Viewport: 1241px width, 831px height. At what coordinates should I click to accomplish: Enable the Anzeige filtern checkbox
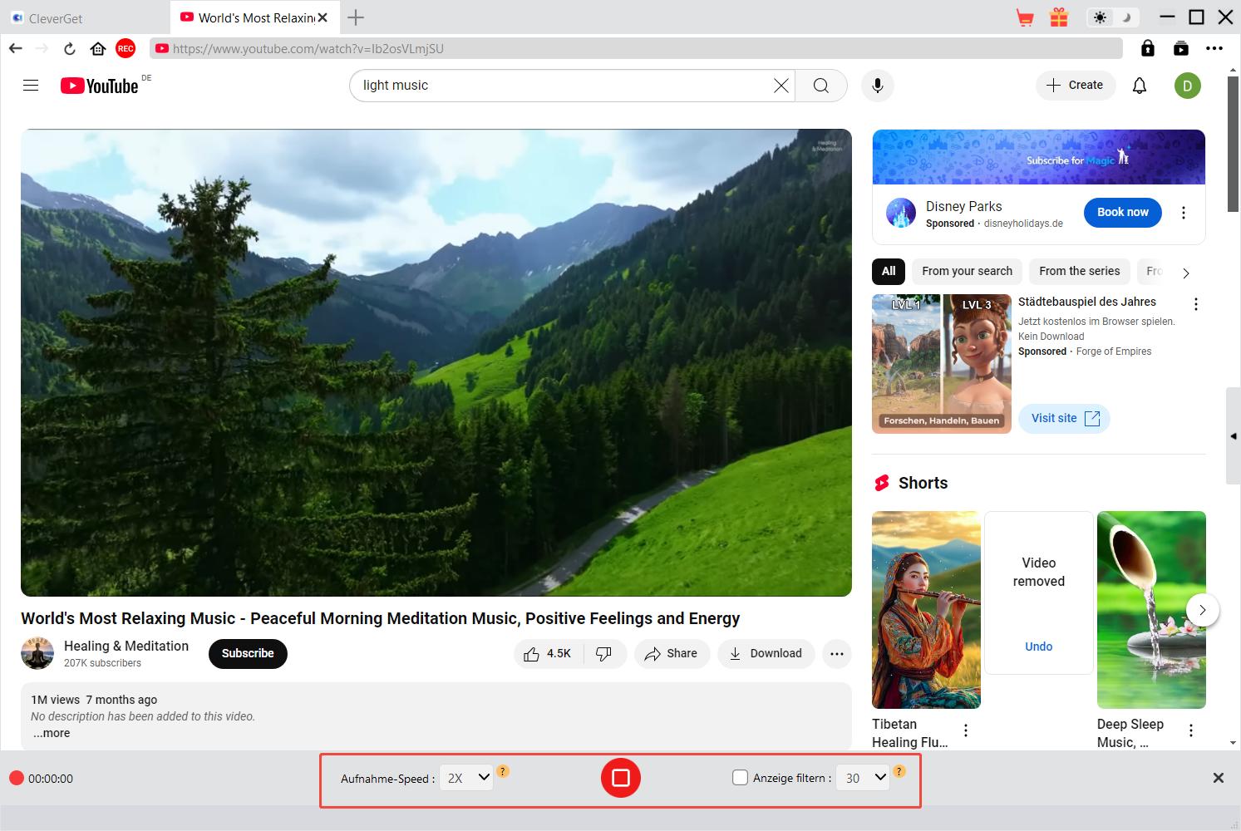(x=740, y=778)
